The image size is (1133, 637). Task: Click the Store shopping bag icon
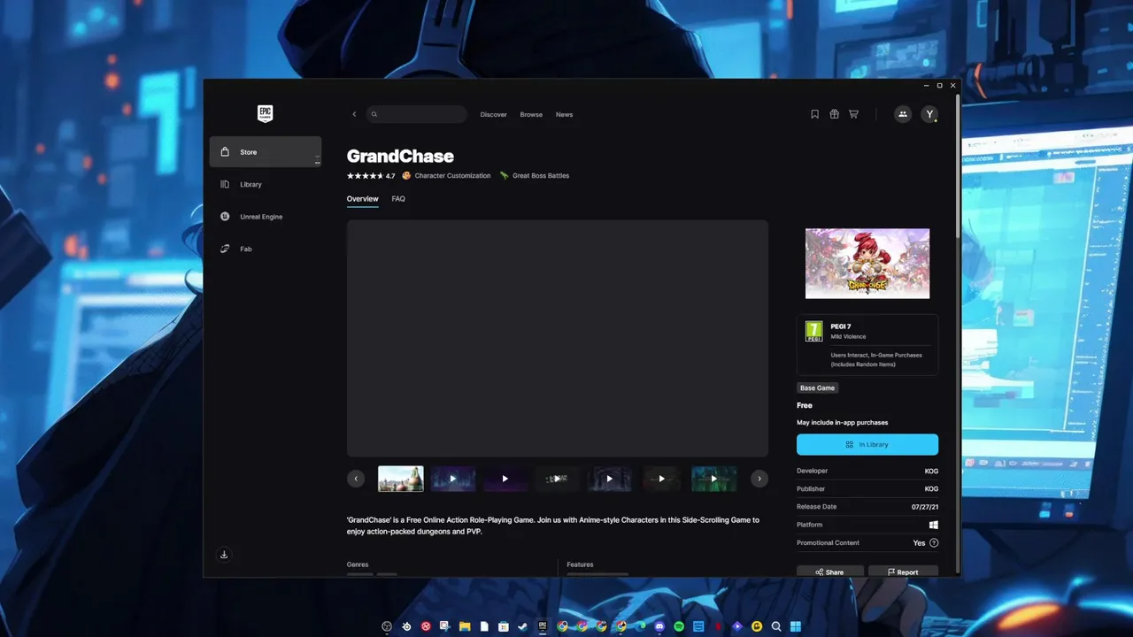click(225, 151)
